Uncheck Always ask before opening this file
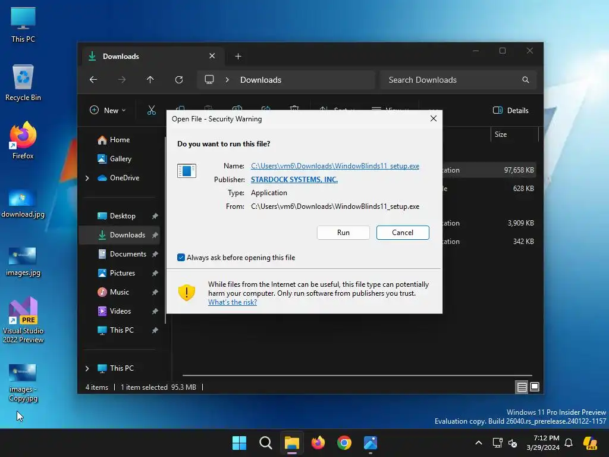 pyautogui.click(x=181, y=257)
